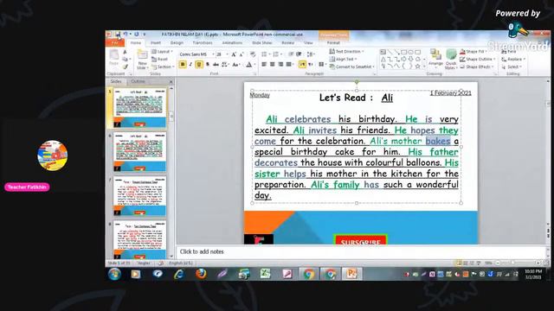The image size is (554, 311).
Task: Open Firefox from the Windows taskbar
Action: click(x=201, y=274)
